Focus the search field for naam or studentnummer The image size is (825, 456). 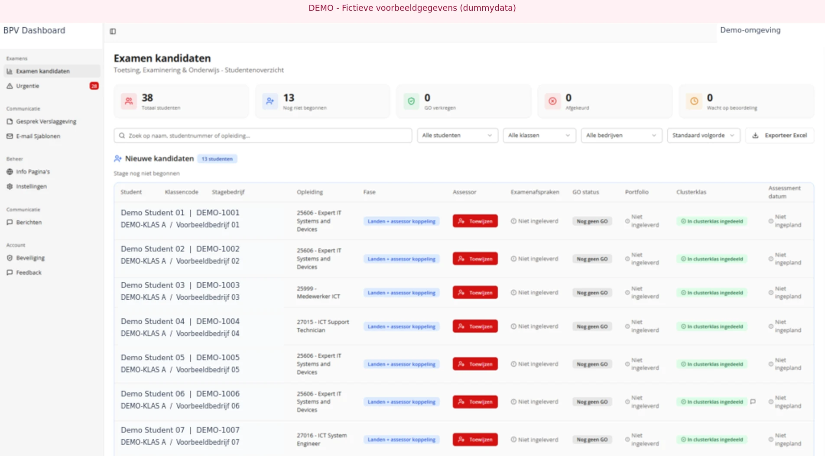[263, 136]
